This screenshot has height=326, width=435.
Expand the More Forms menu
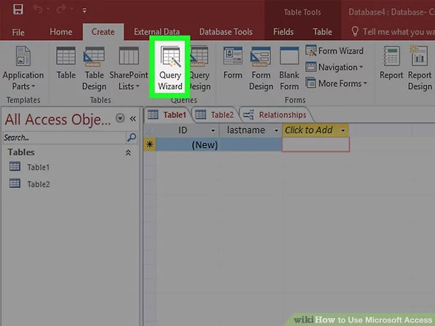pos(342,83)
